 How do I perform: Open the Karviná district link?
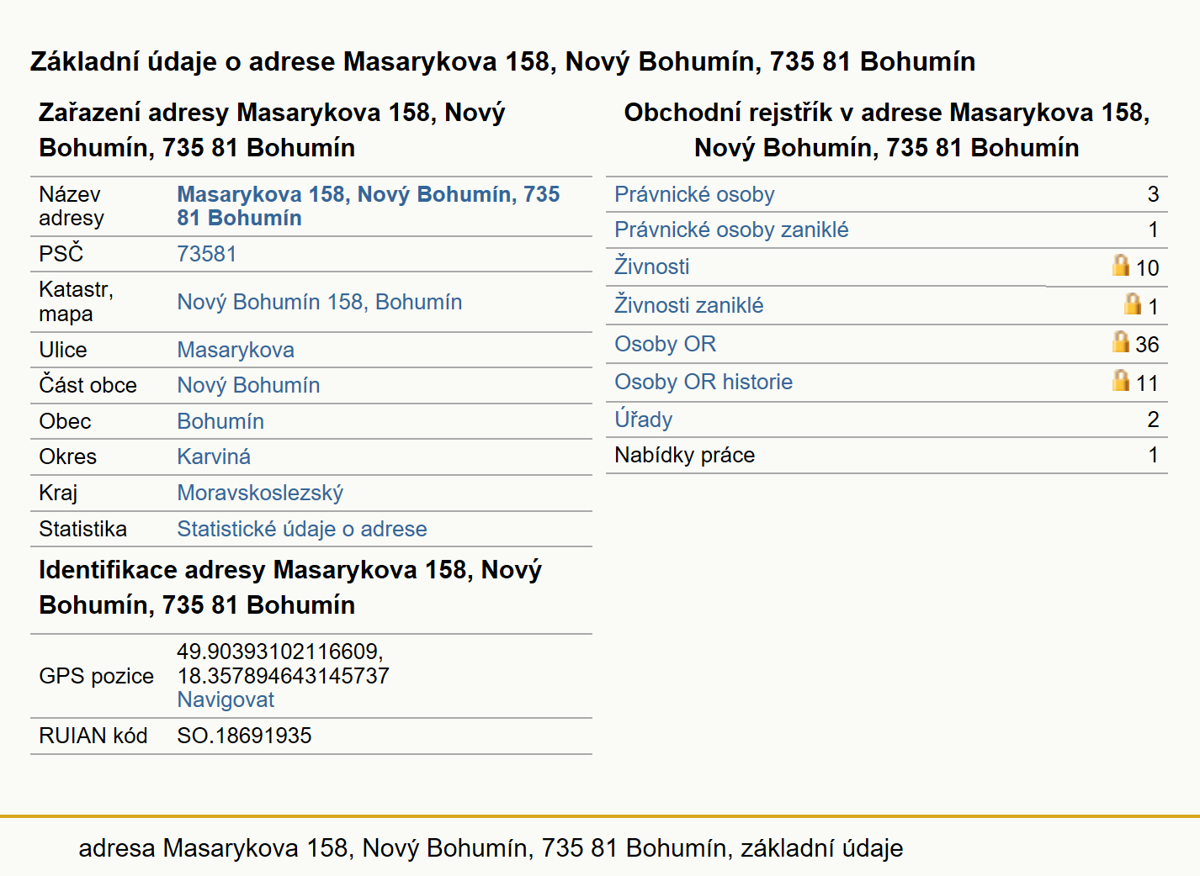click(x=214, y=456)
